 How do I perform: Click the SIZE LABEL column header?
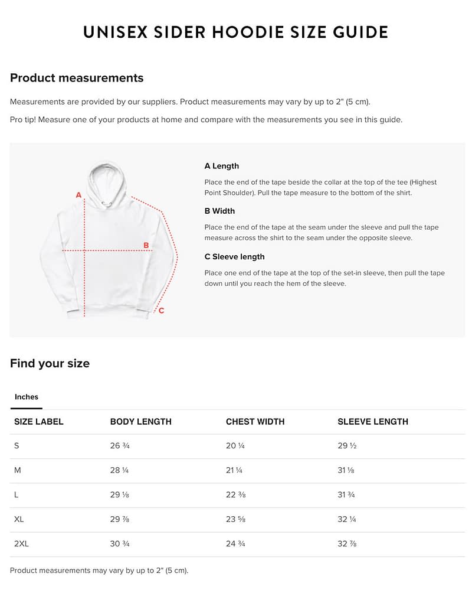tap(39, 422)
